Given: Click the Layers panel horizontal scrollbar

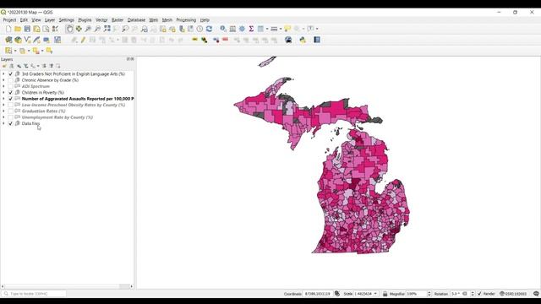Looking at the screenshot, I should pyautogui.click(x=67, y=286).
